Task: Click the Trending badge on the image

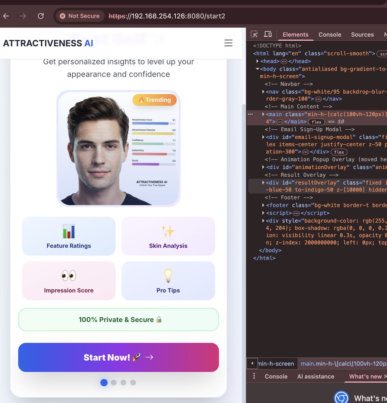Action: (x=155, y=100)
